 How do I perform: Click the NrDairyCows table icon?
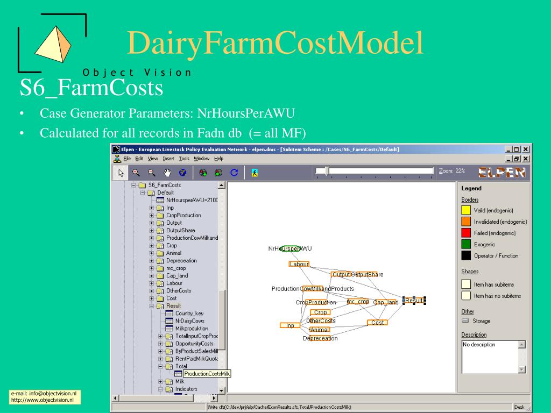(x=169, y=321)
